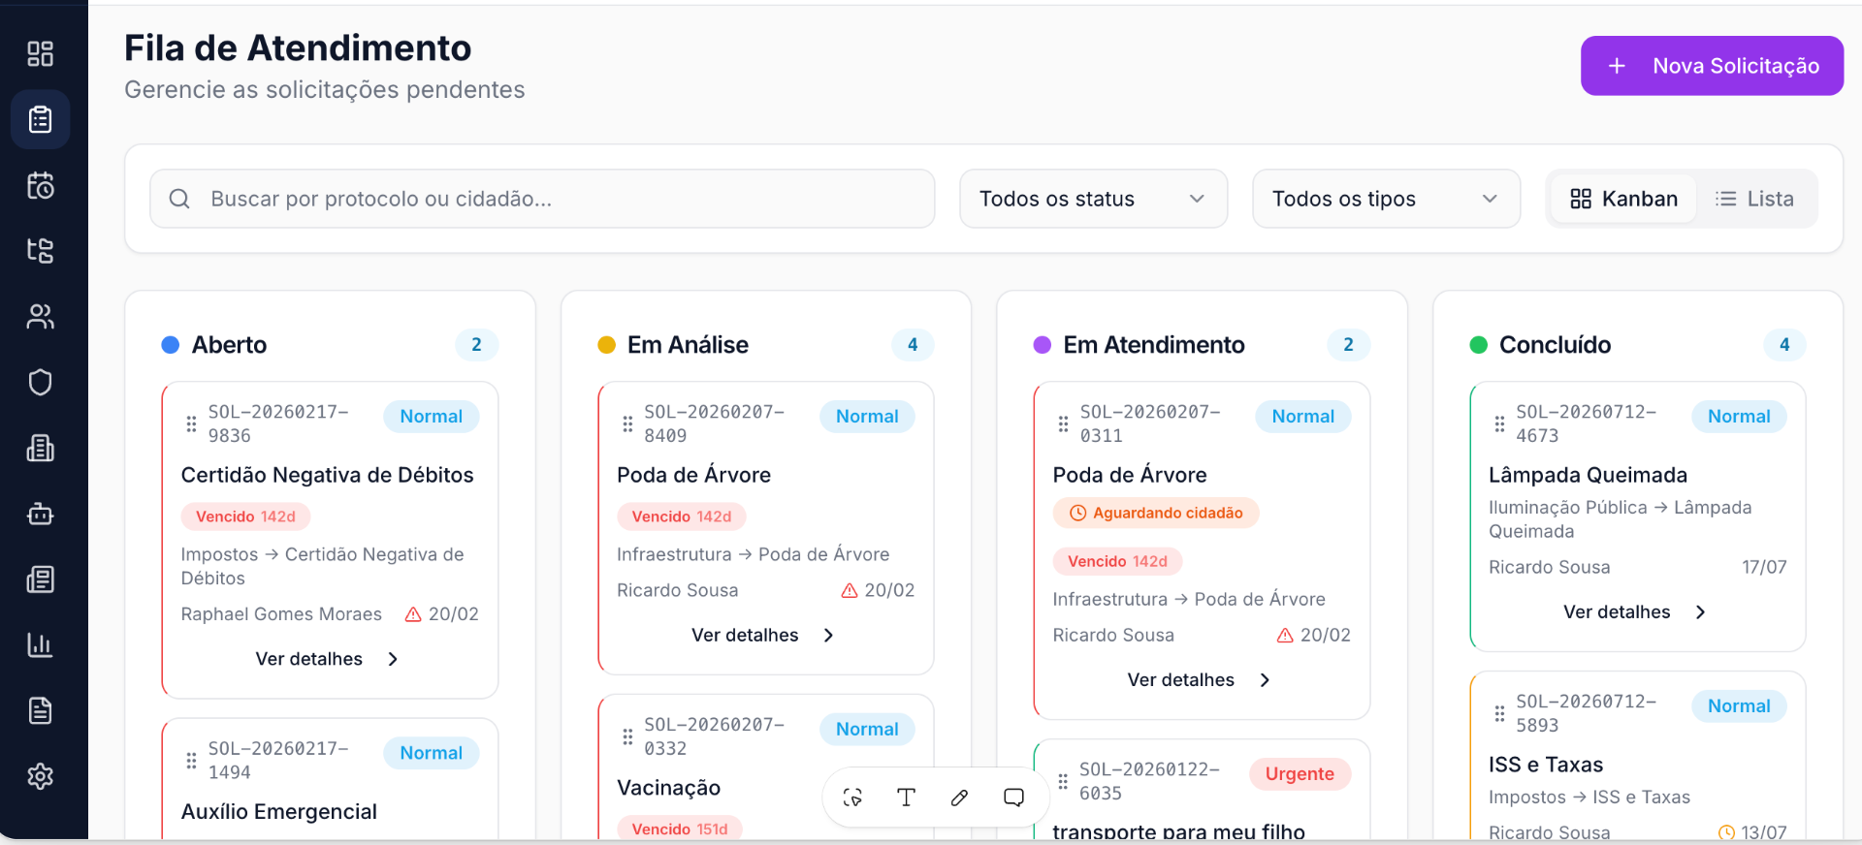Switch to Kanban view
Viewport: 1862px width, 845px height.
1623,199
